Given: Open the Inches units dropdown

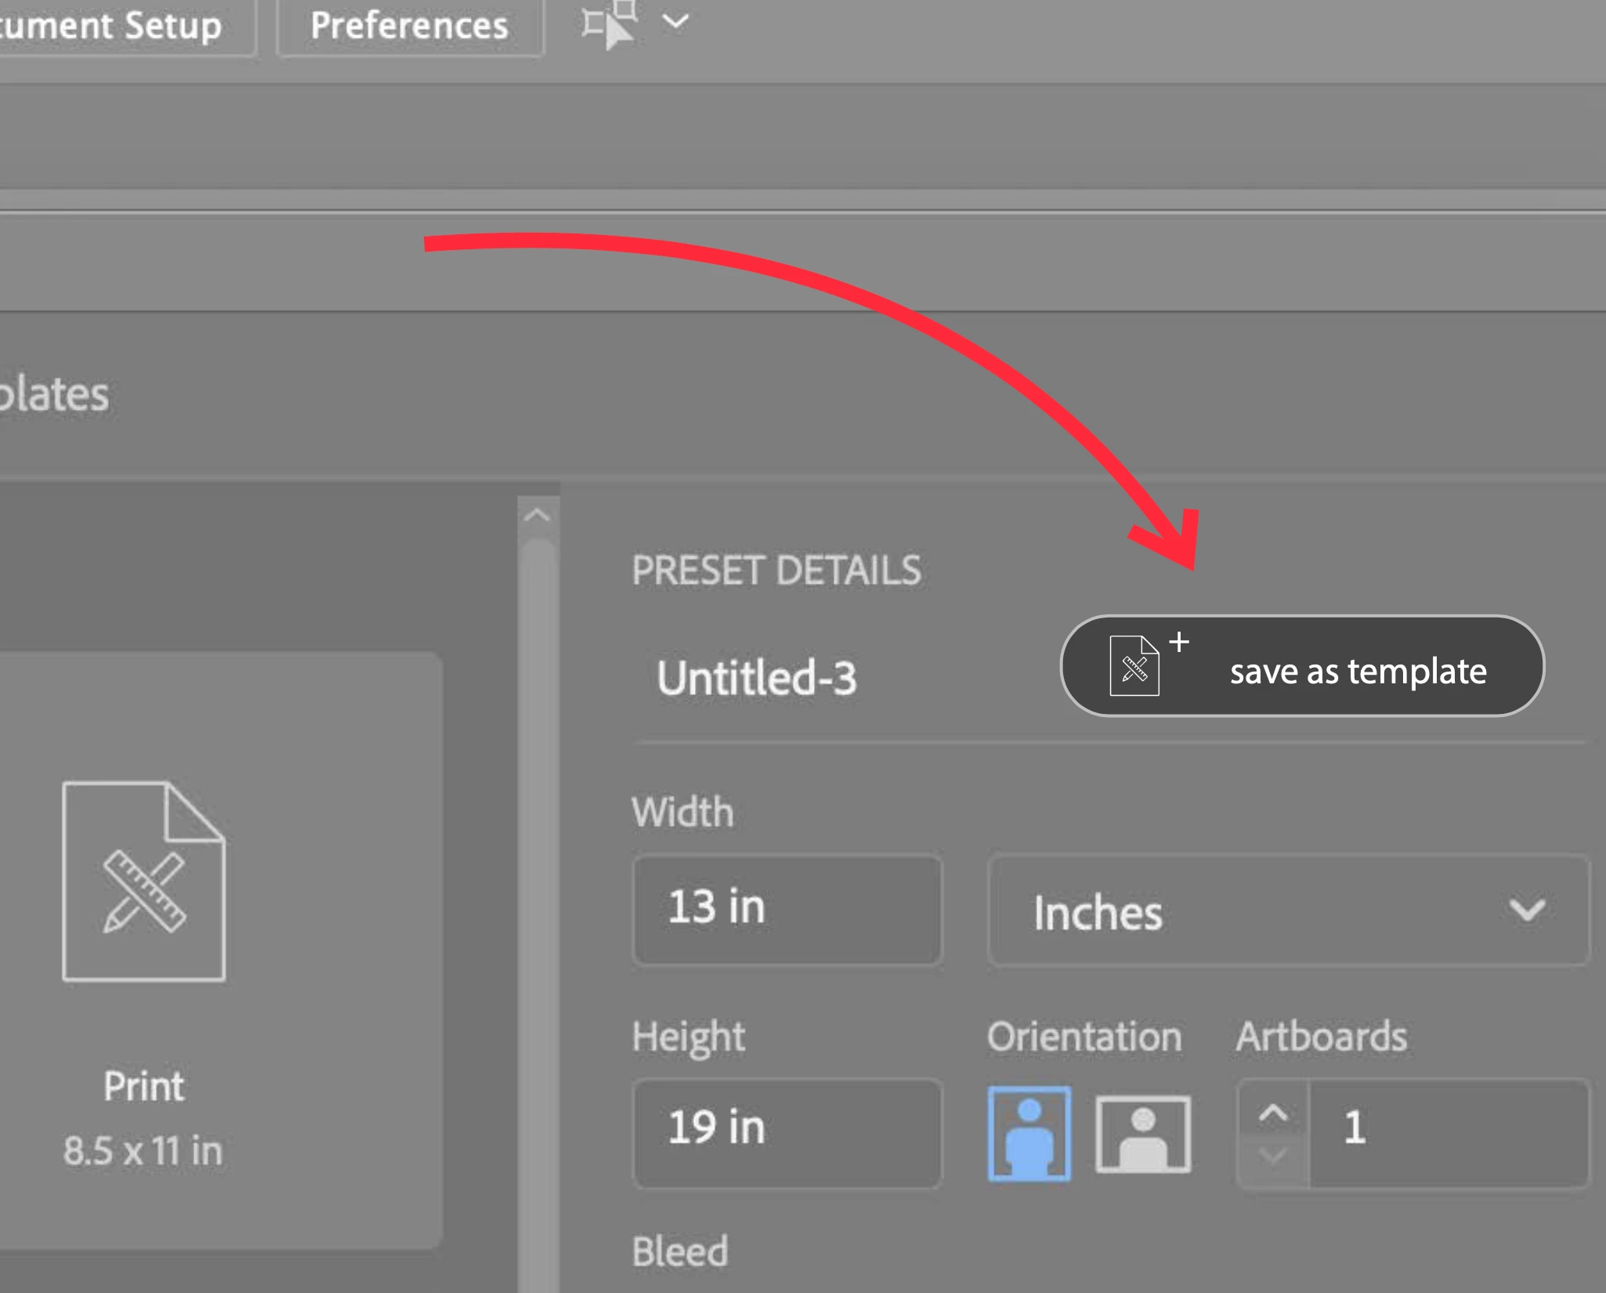Looking at the screenshot, I should pyautogui.click(x=1289, y=911).
